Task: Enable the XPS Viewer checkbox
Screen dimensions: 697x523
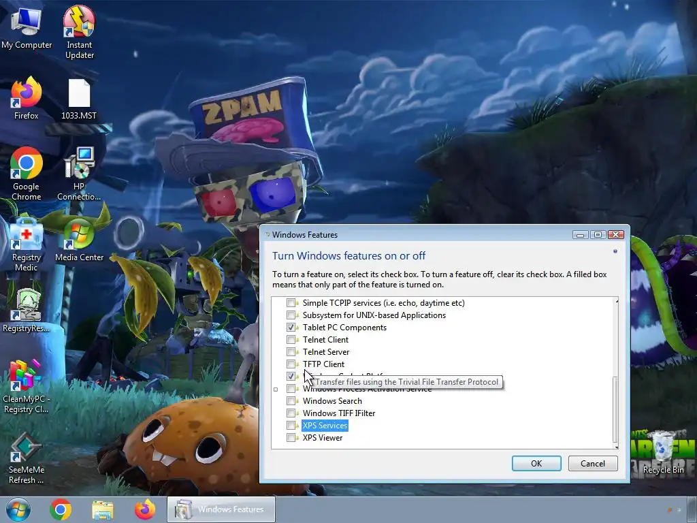Action: (x=291, y=438)
